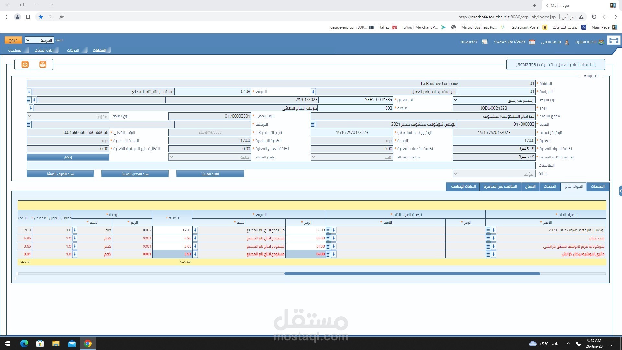
Task: Click the list icon at the end of the أمر العمل row
Action: [29, 100]
